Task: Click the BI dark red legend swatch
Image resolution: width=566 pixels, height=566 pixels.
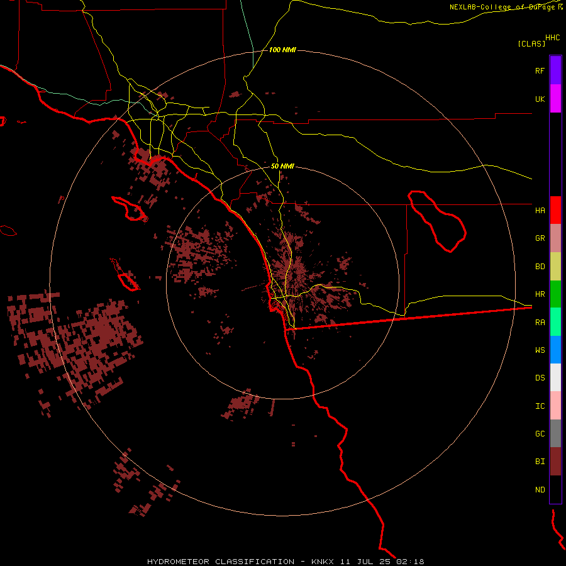Action: pos(555,462)
